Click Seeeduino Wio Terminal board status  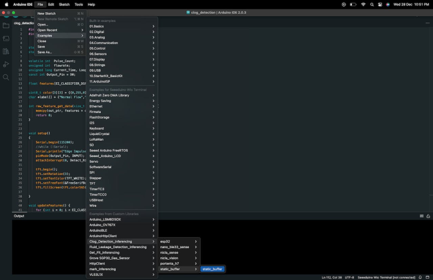point(387,277)
